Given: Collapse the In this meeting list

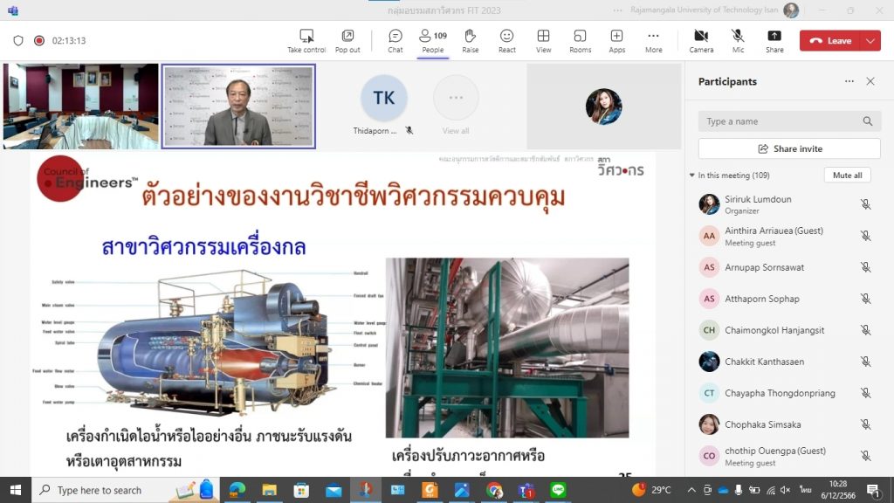Looking at the screenshot, I should point(692,176).
